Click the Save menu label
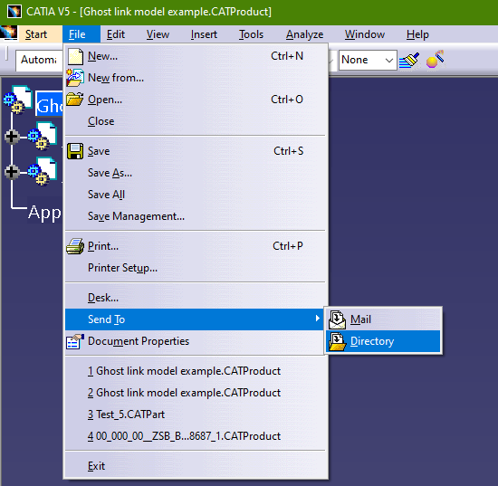This screenshot has height=486, width=498. click(x=99, y=151)
